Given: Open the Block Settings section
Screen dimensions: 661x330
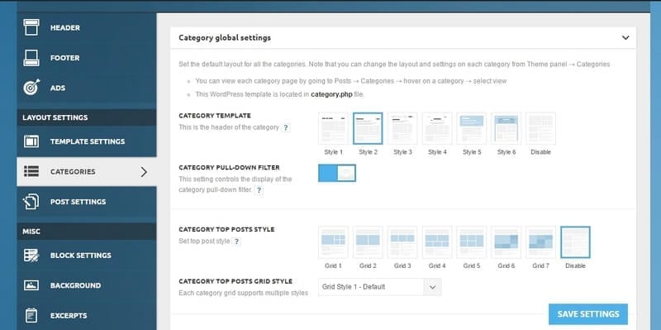Looking at the screenshot, I should tap(87, 256).
